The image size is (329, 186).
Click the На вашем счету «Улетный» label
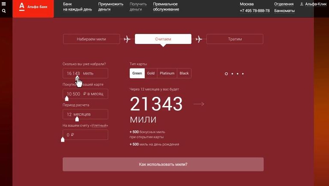(85, 125)
